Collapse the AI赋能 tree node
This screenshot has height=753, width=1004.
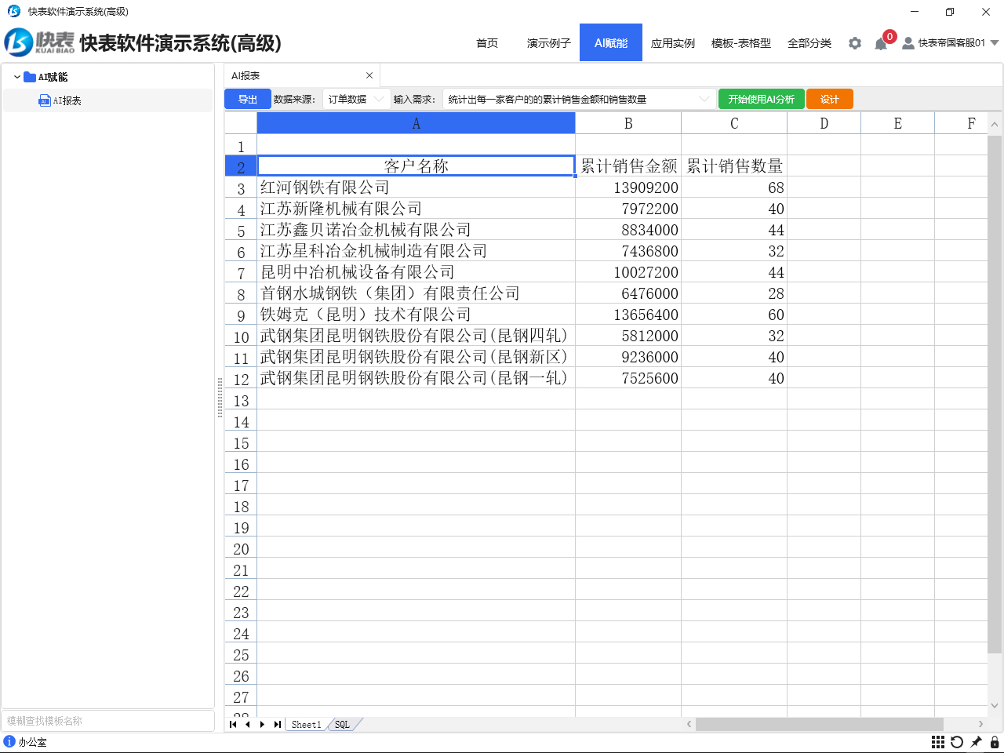[x=16, y=77]
